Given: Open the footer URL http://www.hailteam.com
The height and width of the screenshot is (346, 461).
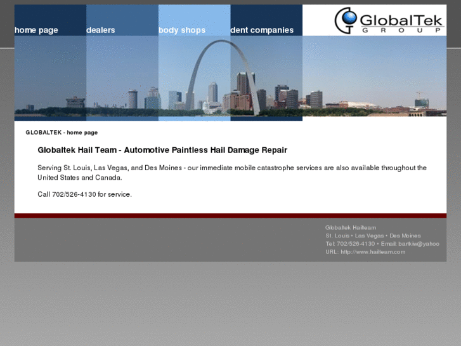Looking at the screenshot, I should click(x=365, y=252).
